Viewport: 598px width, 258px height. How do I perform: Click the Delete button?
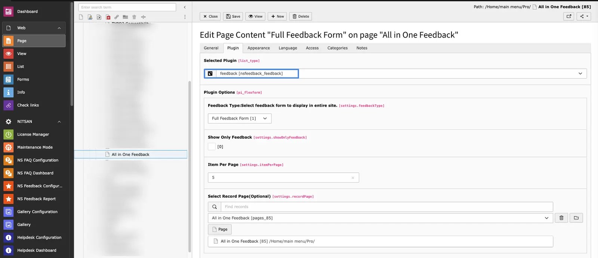tap(300, 16)
